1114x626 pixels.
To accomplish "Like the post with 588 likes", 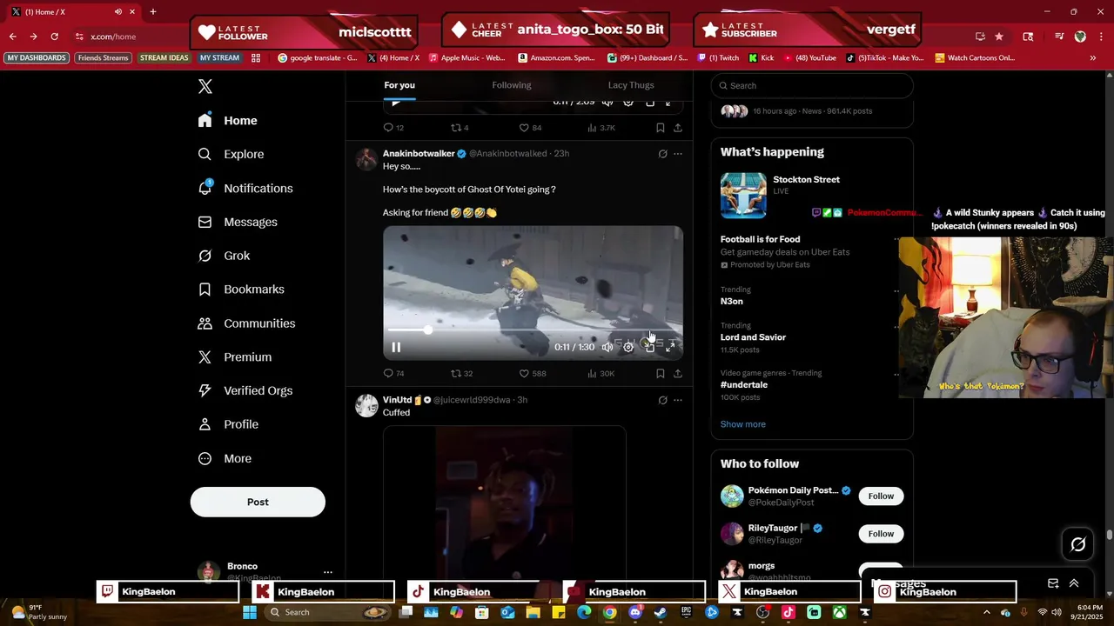I will pos(533,373).
